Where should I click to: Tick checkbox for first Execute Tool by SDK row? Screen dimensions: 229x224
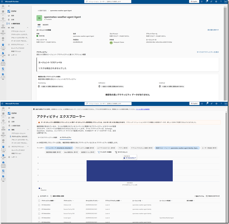39,209
